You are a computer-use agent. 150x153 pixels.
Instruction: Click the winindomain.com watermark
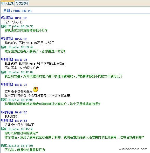click(133, 149)
